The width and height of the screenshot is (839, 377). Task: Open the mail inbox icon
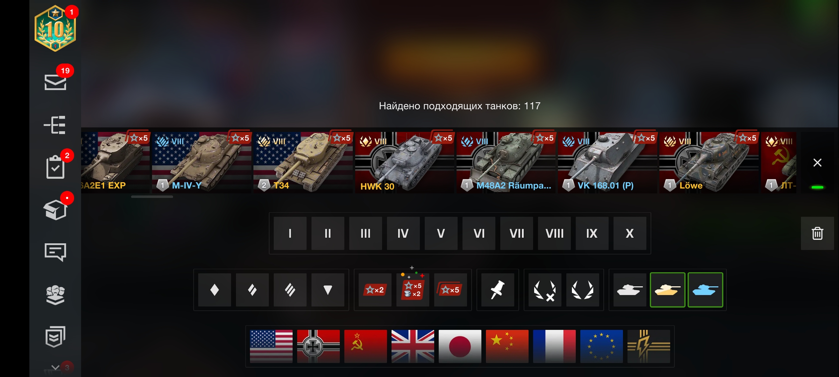55,82
